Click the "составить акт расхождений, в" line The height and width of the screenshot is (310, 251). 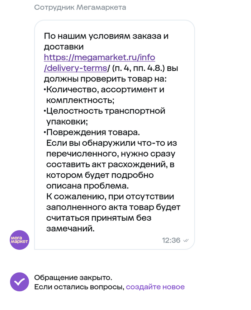click(108, 164)
